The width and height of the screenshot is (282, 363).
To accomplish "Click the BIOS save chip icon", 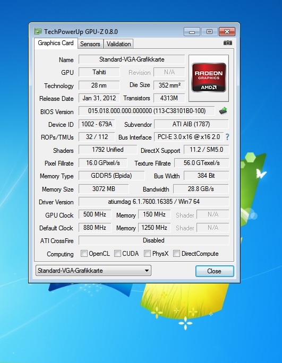I will click(x=223, y=111).
